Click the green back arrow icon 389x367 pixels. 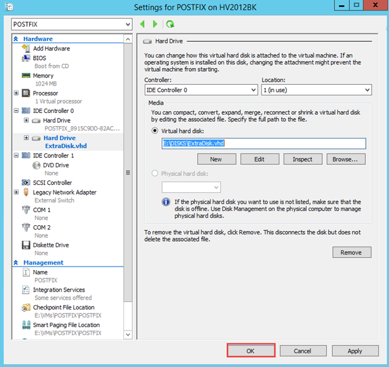tap(142, 24)
